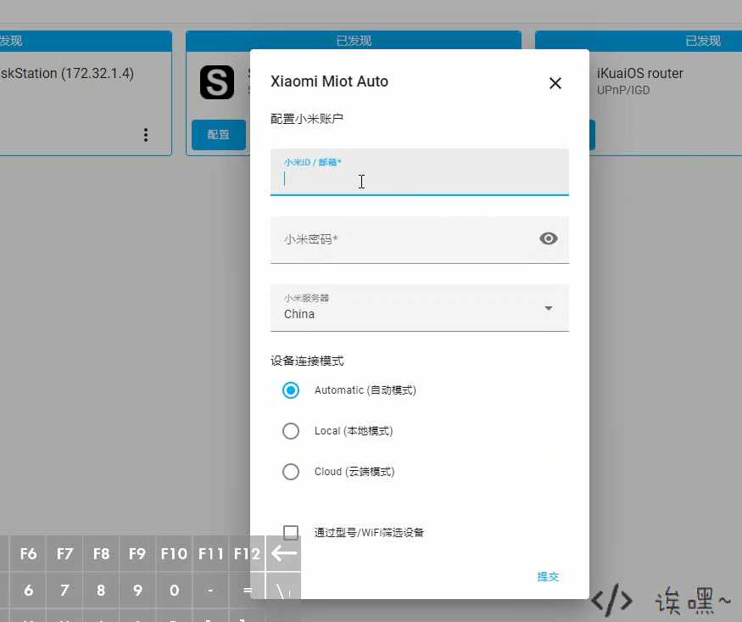Image resolution: width=742 pixels, height=622 pixels.
Task: Click skStation (172.32.1.4) card title
Action: point(67,73)
